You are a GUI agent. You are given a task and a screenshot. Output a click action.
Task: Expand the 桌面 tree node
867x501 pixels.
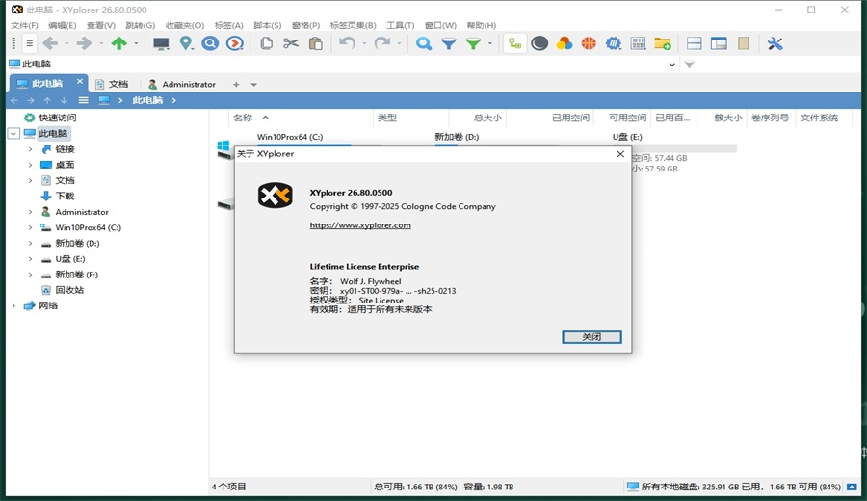click(x=30, y=165)
